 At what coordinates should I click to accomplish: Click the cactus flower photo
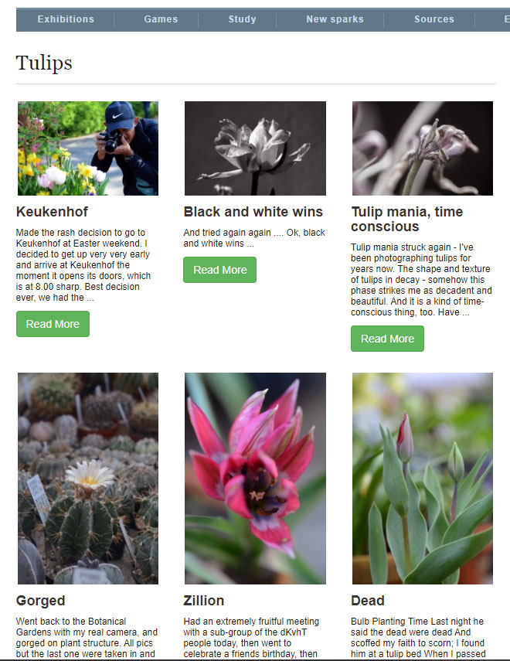(88, 479)
